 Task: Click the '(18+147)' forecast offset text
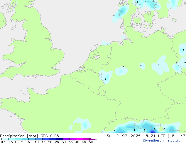pos(177,136)
